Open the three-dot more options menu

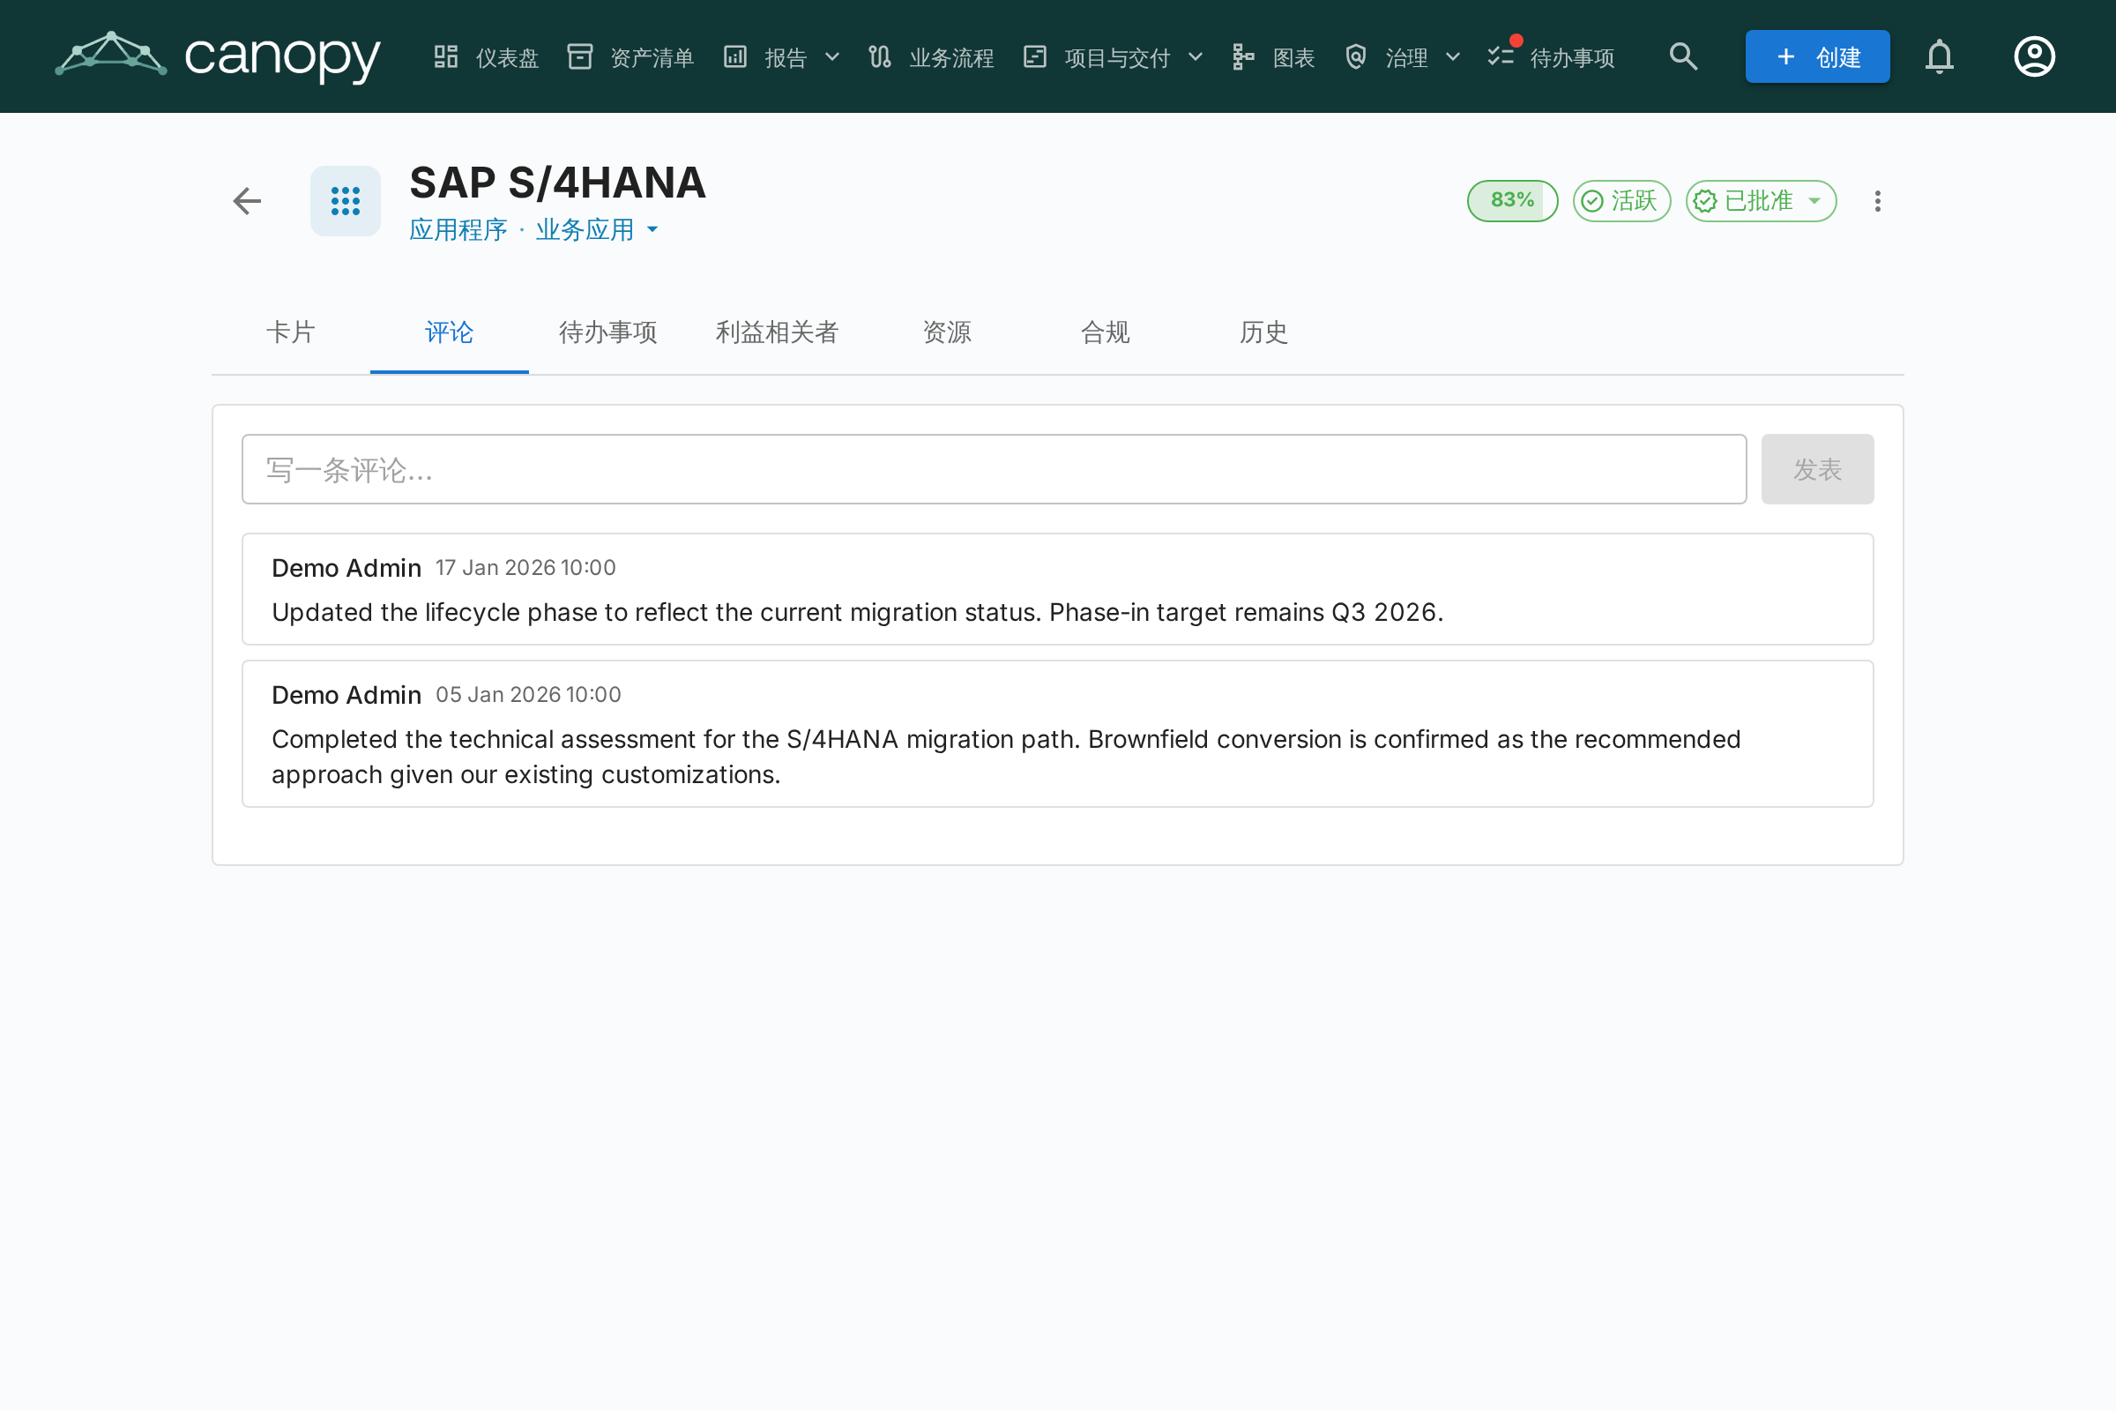[1878, 201]
